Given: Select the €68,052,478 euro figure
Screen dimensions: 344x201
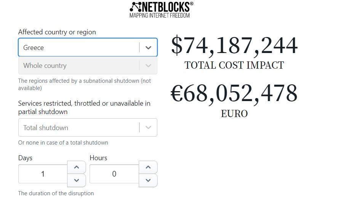Looking at the screenshot, I should (x=234, y=93).
